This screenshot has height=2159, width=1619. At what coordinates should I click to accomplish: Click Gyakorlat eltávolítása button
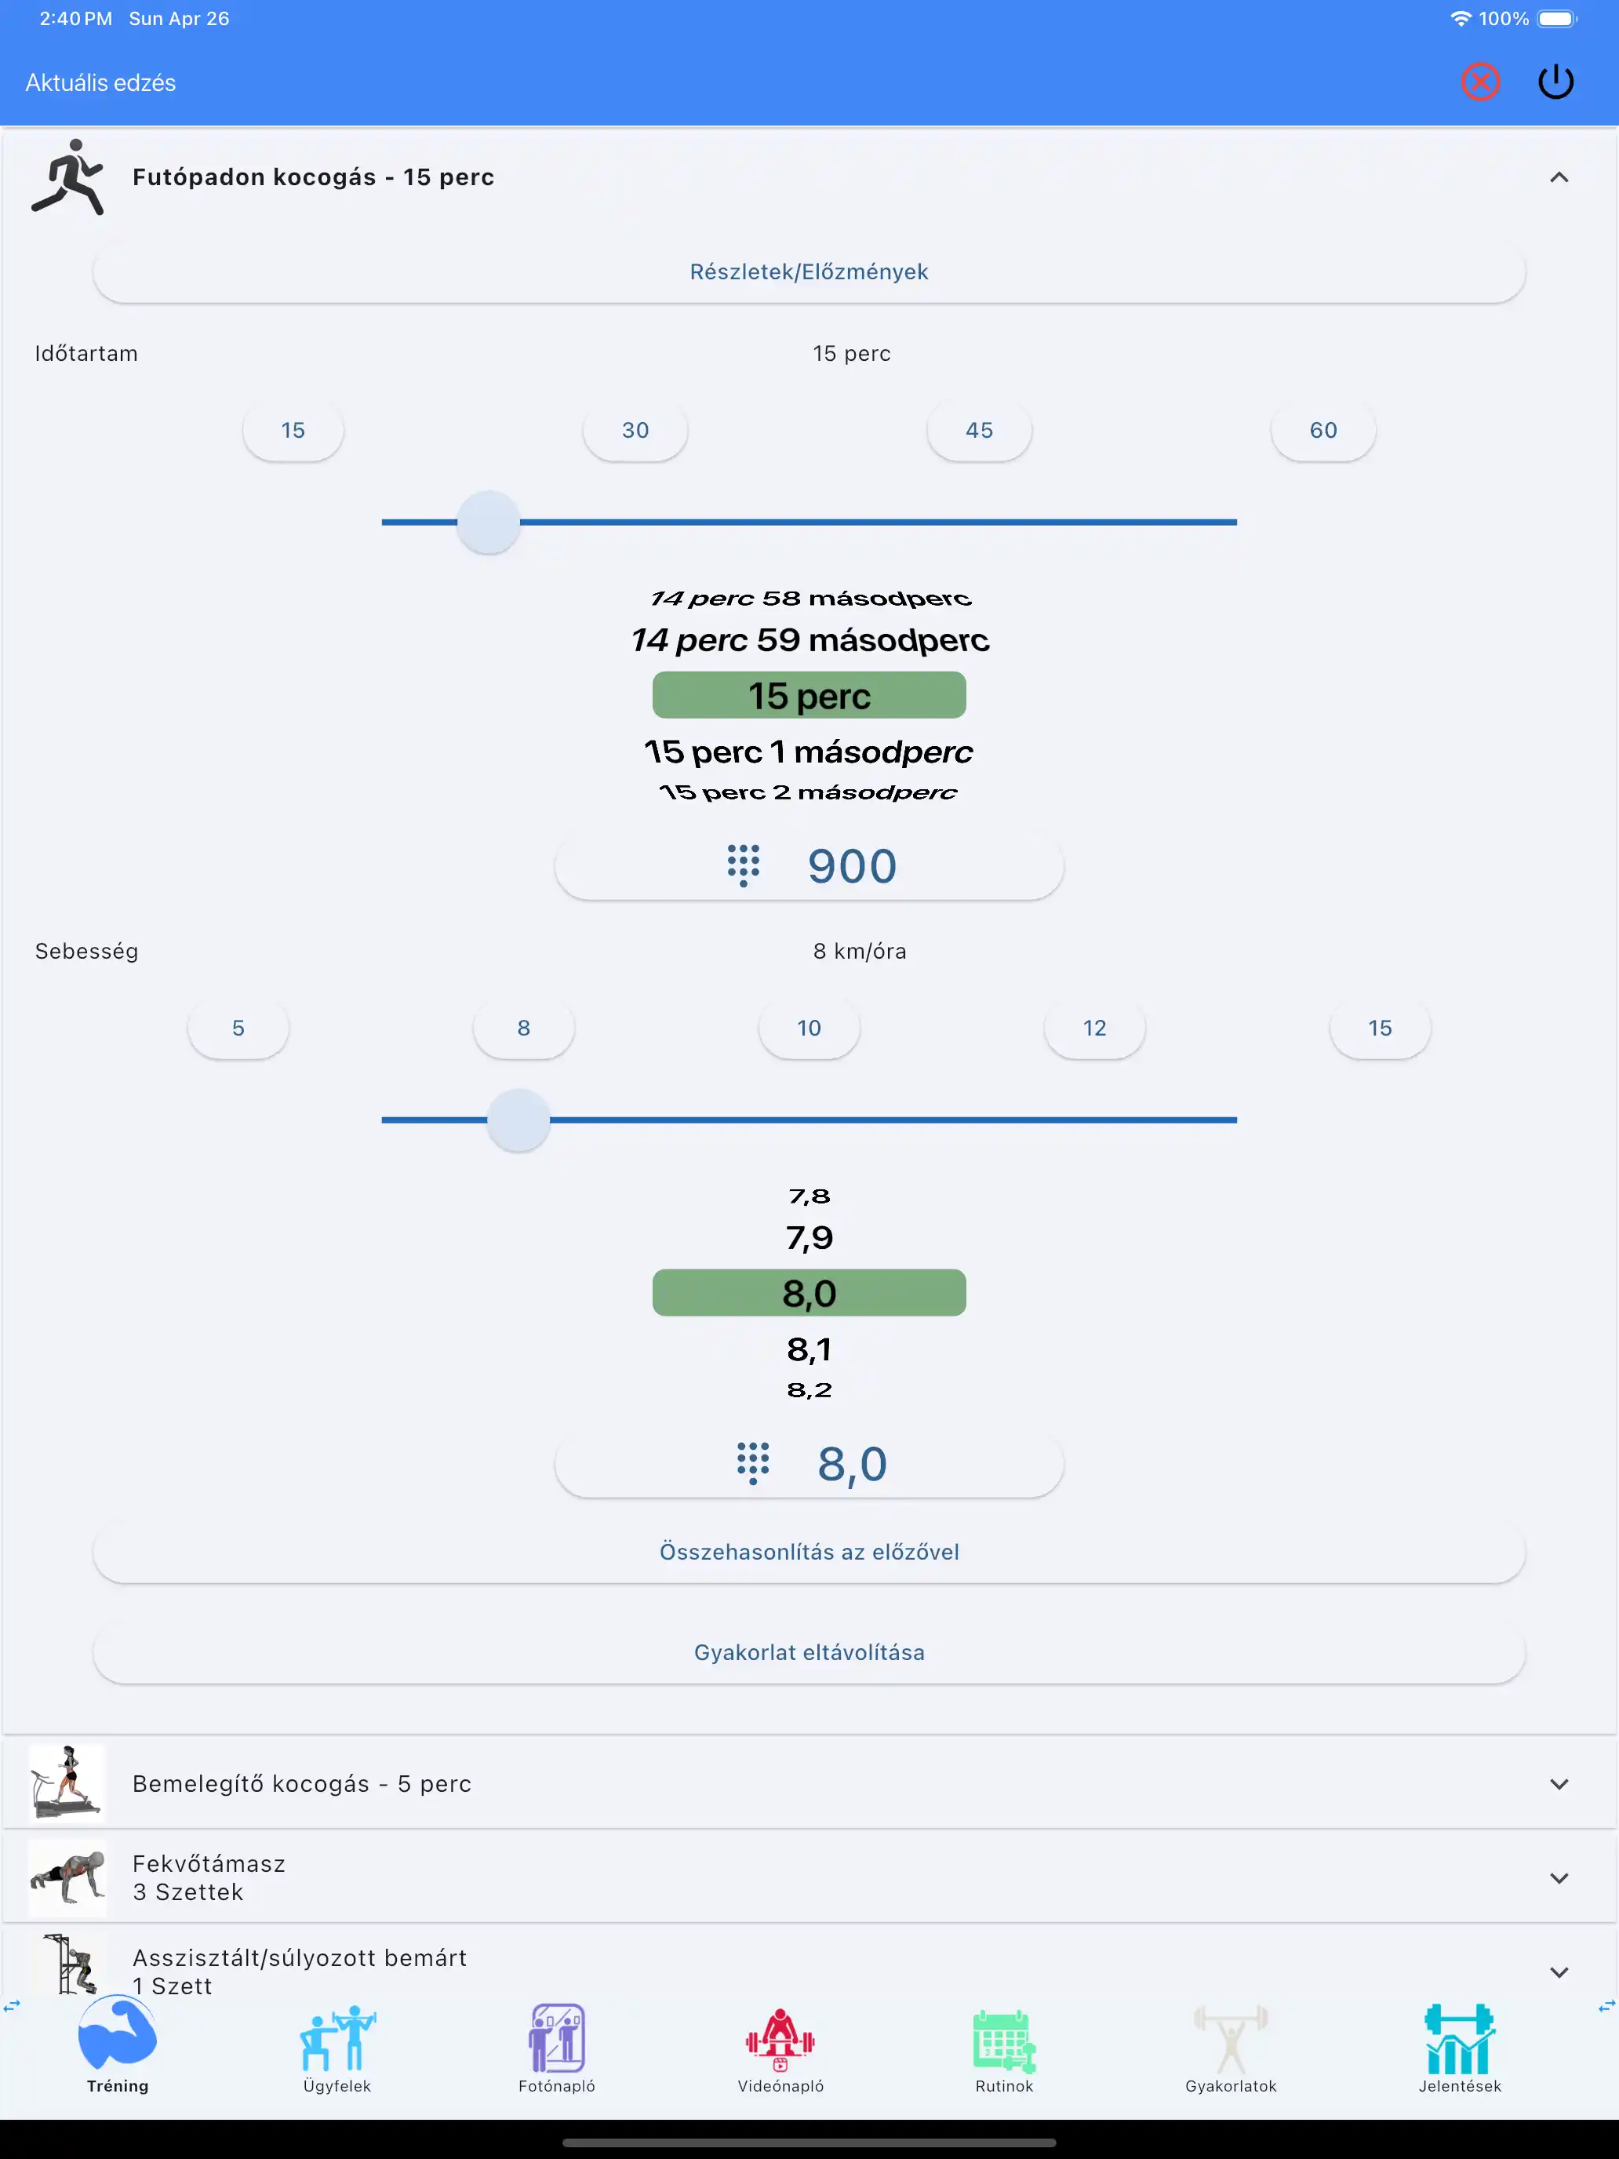click(809, 1652)
